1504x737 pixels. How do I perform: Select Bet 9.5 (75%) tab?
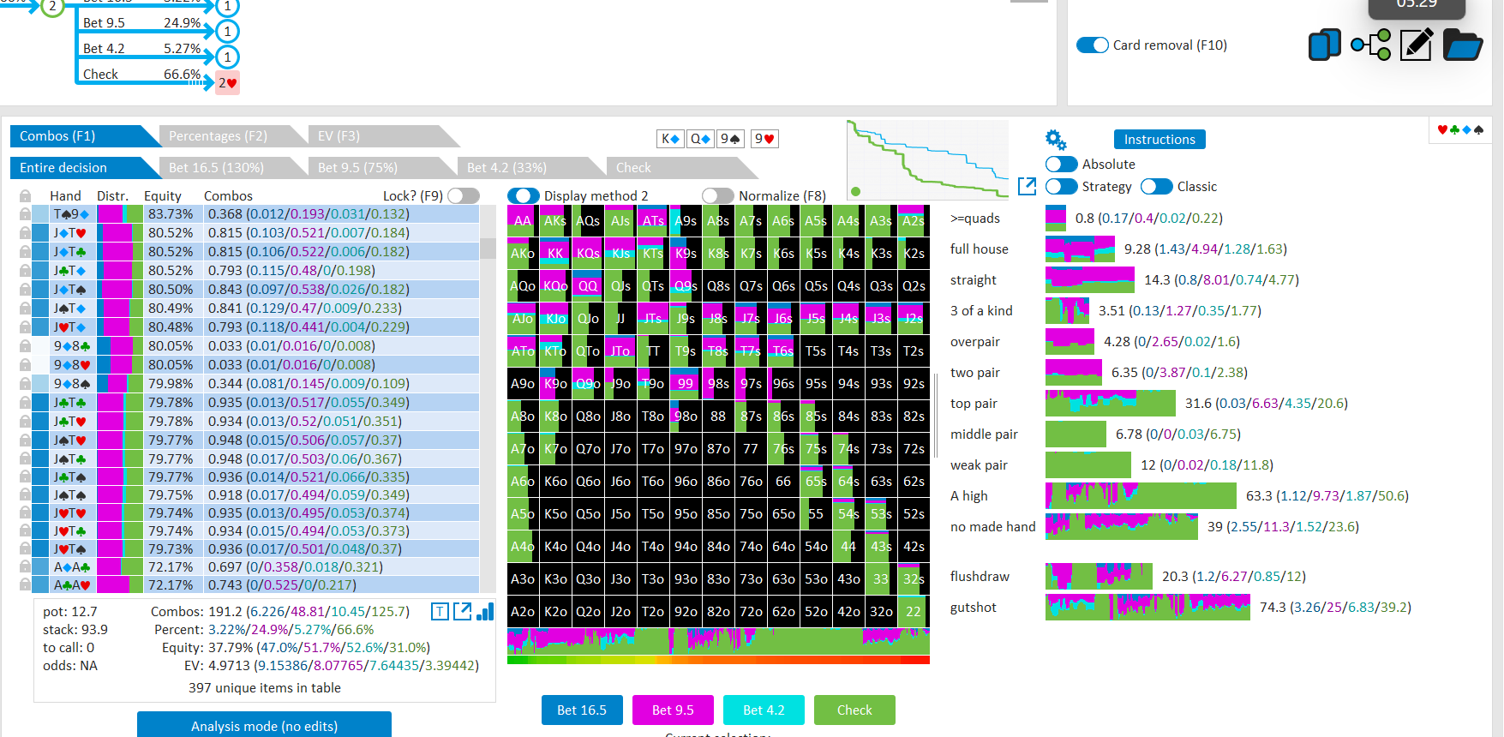(x=381, y=168)
